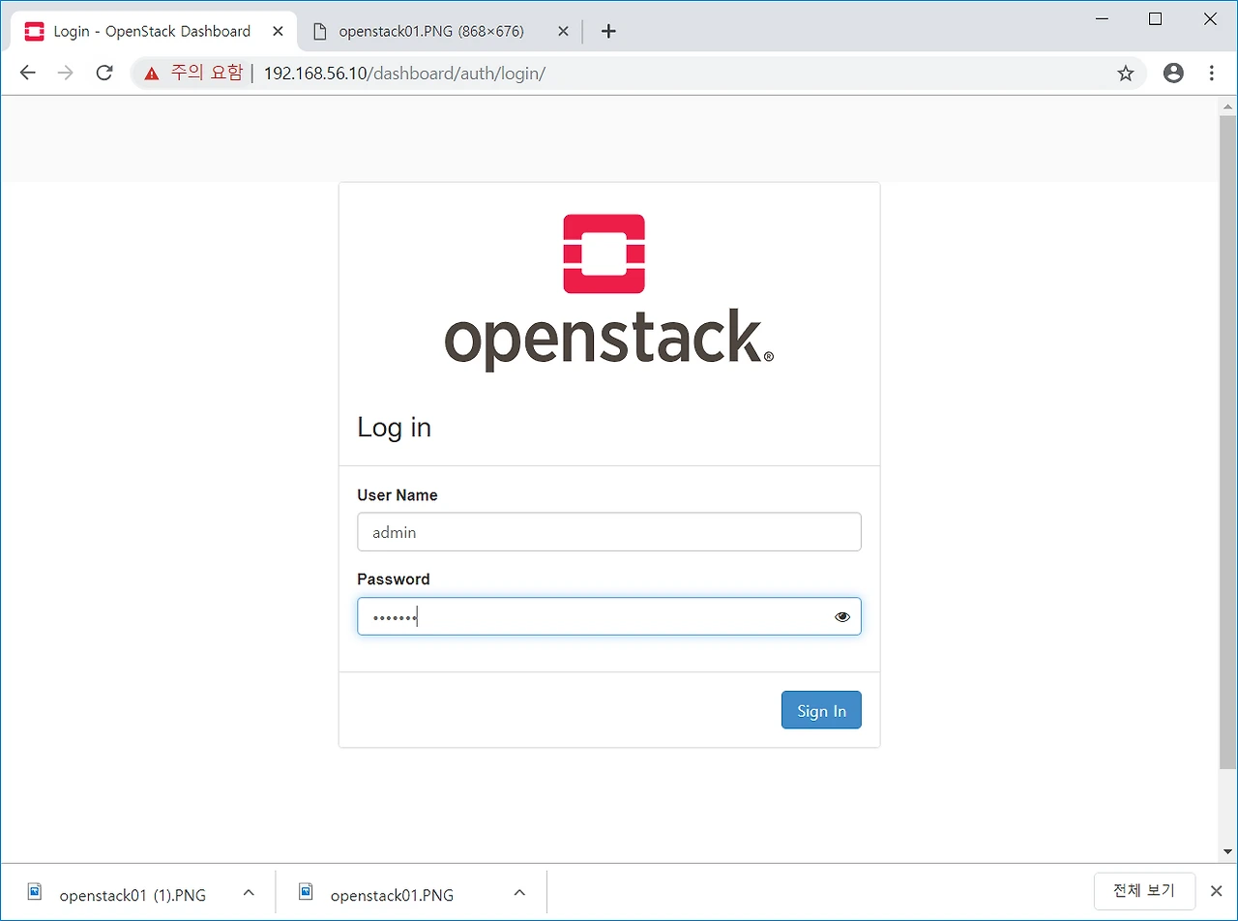
Task: Click the not-secure warning icon
Action: tap(152, 73)
